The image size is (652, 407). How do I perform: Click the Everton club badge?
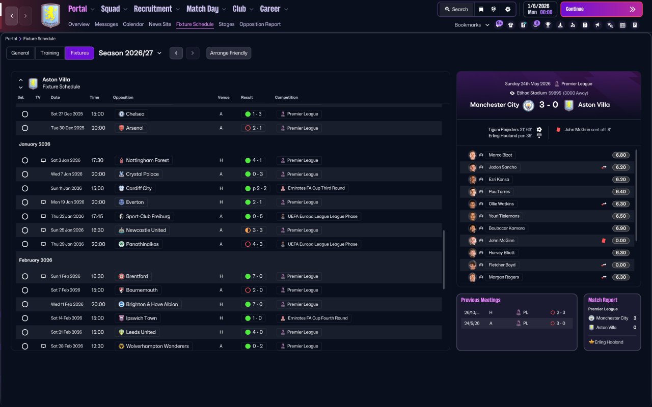tap(121, 202)
